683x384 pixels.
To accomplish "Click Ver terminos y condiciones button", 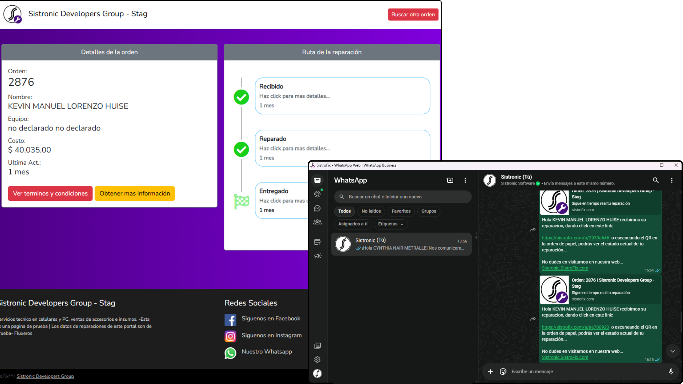I will pyautogui.click(x=50, y=193).
